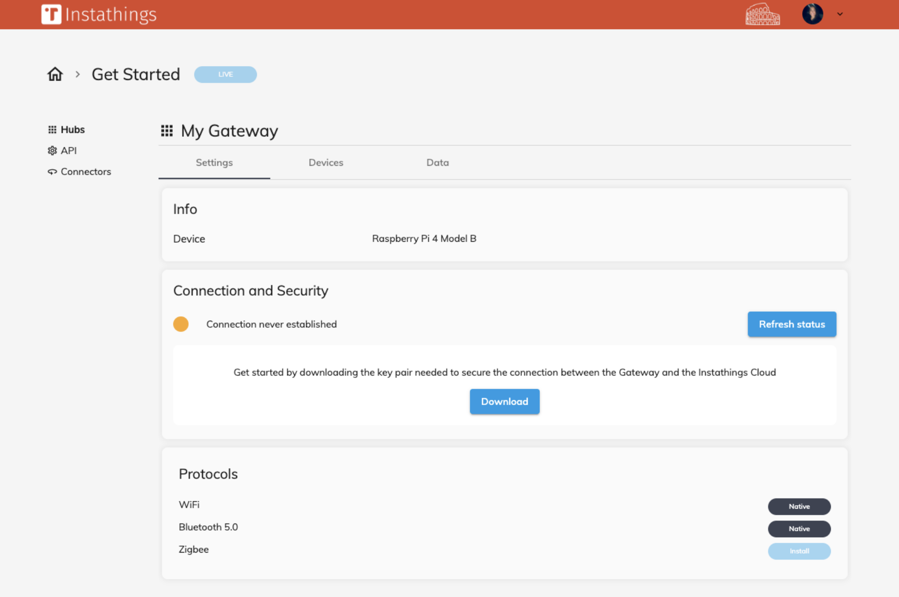
Task: Click the LIVE status badge
Action: click(225, 75)
